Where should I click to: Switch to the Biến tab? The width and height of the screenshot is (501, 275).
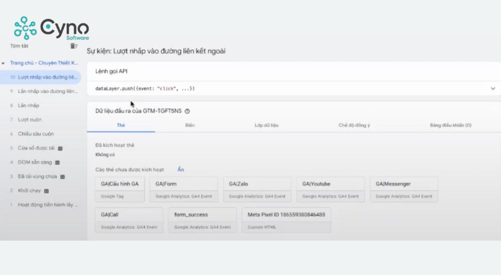click(x=189, y=125)
